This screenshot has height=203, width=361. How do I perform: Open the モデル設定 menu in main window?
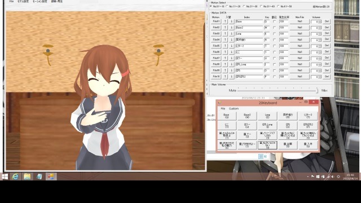tap(23, 1)
